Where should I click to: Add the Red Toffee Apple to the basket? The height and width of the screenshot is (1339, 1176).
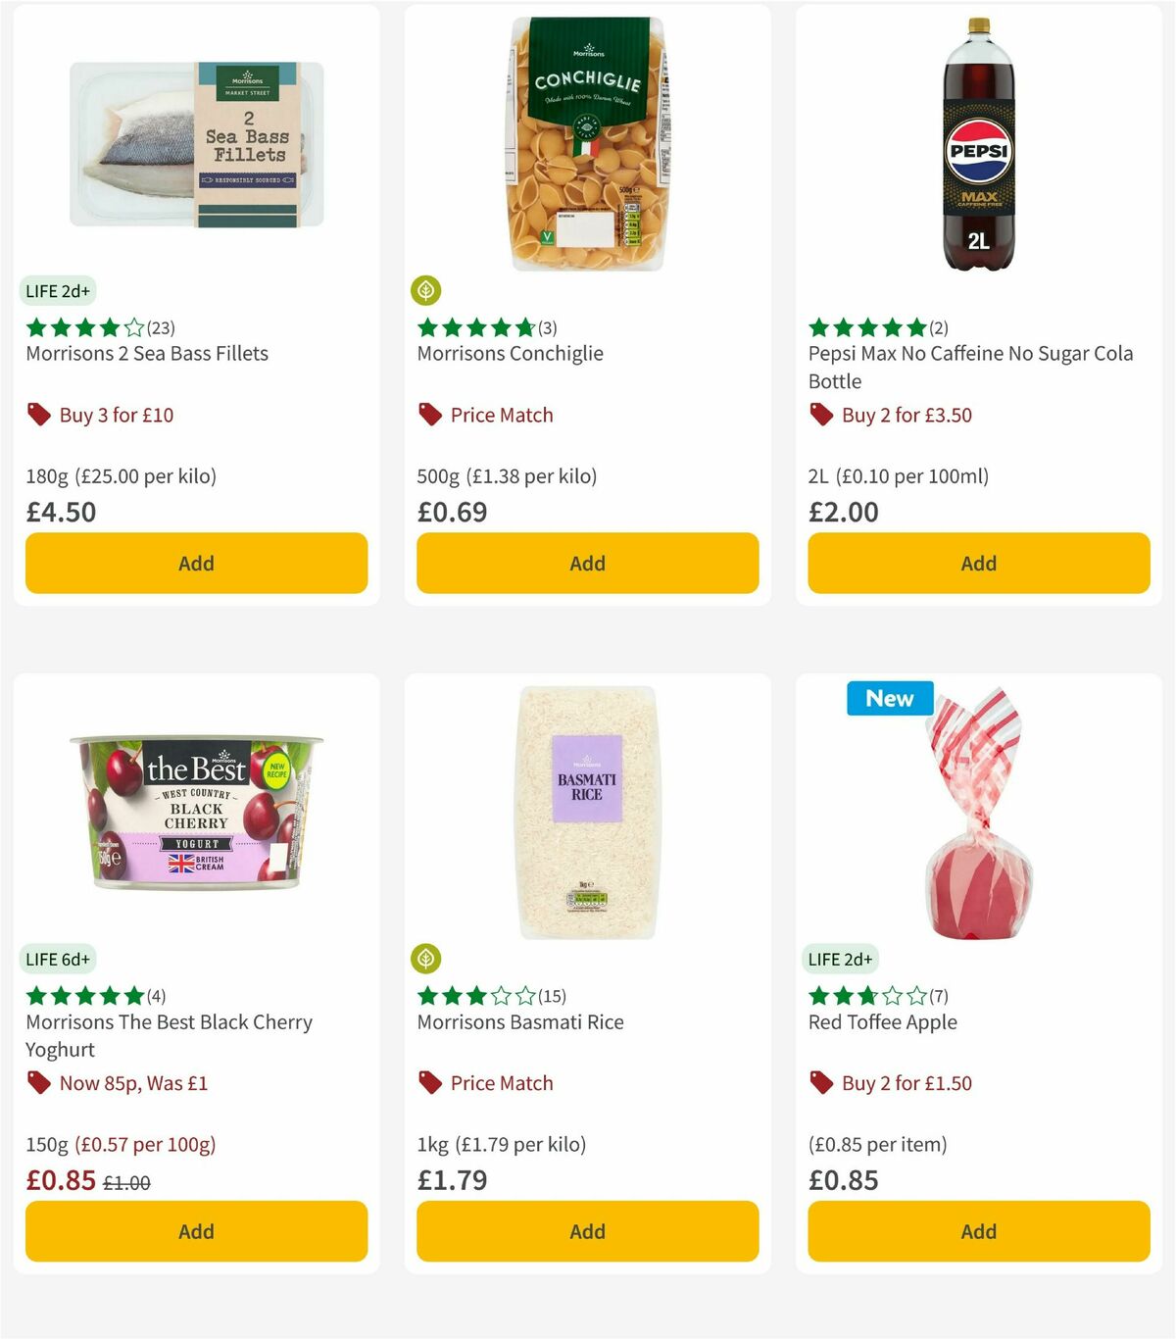point(977,1231)
